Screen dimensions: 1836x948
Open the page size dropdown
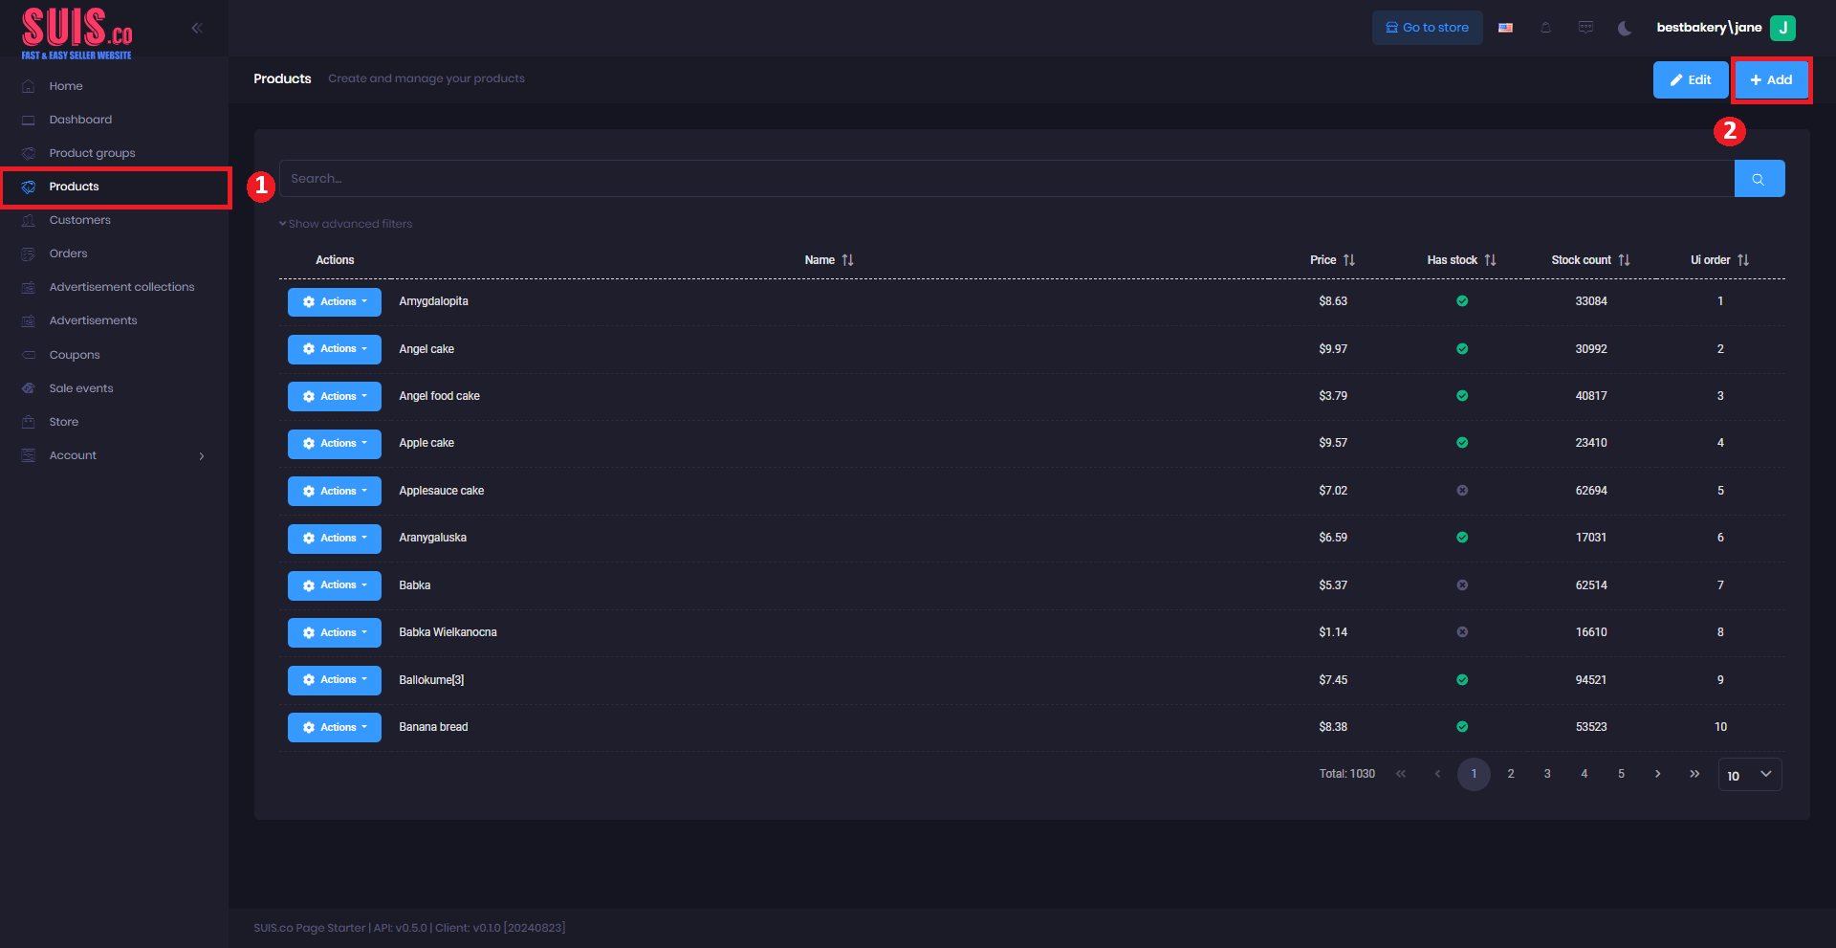point(1749,775)
